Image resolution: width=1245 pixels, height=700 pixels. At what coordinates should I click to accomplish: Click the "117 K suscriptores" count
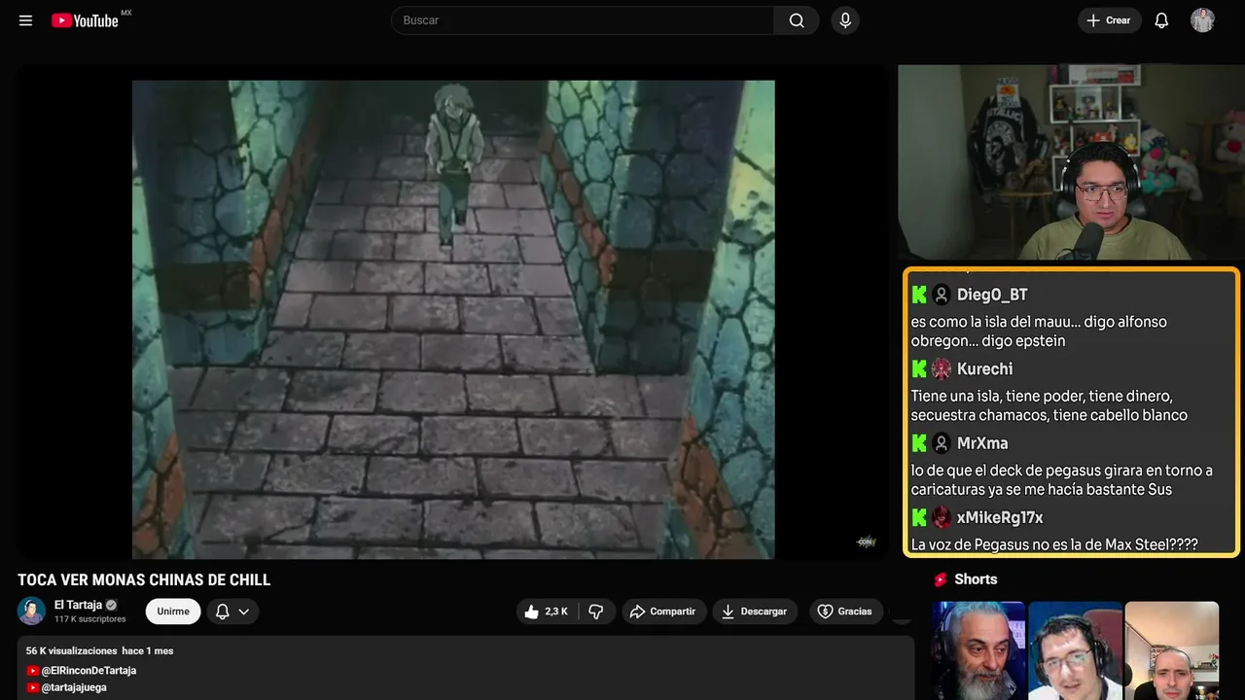click(90, 619)
